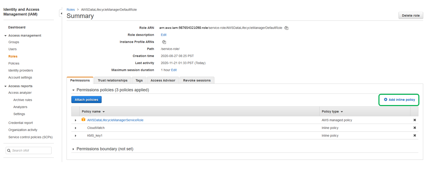Click the Attach policies button
The image size is (430, 169).
point(86,100)
